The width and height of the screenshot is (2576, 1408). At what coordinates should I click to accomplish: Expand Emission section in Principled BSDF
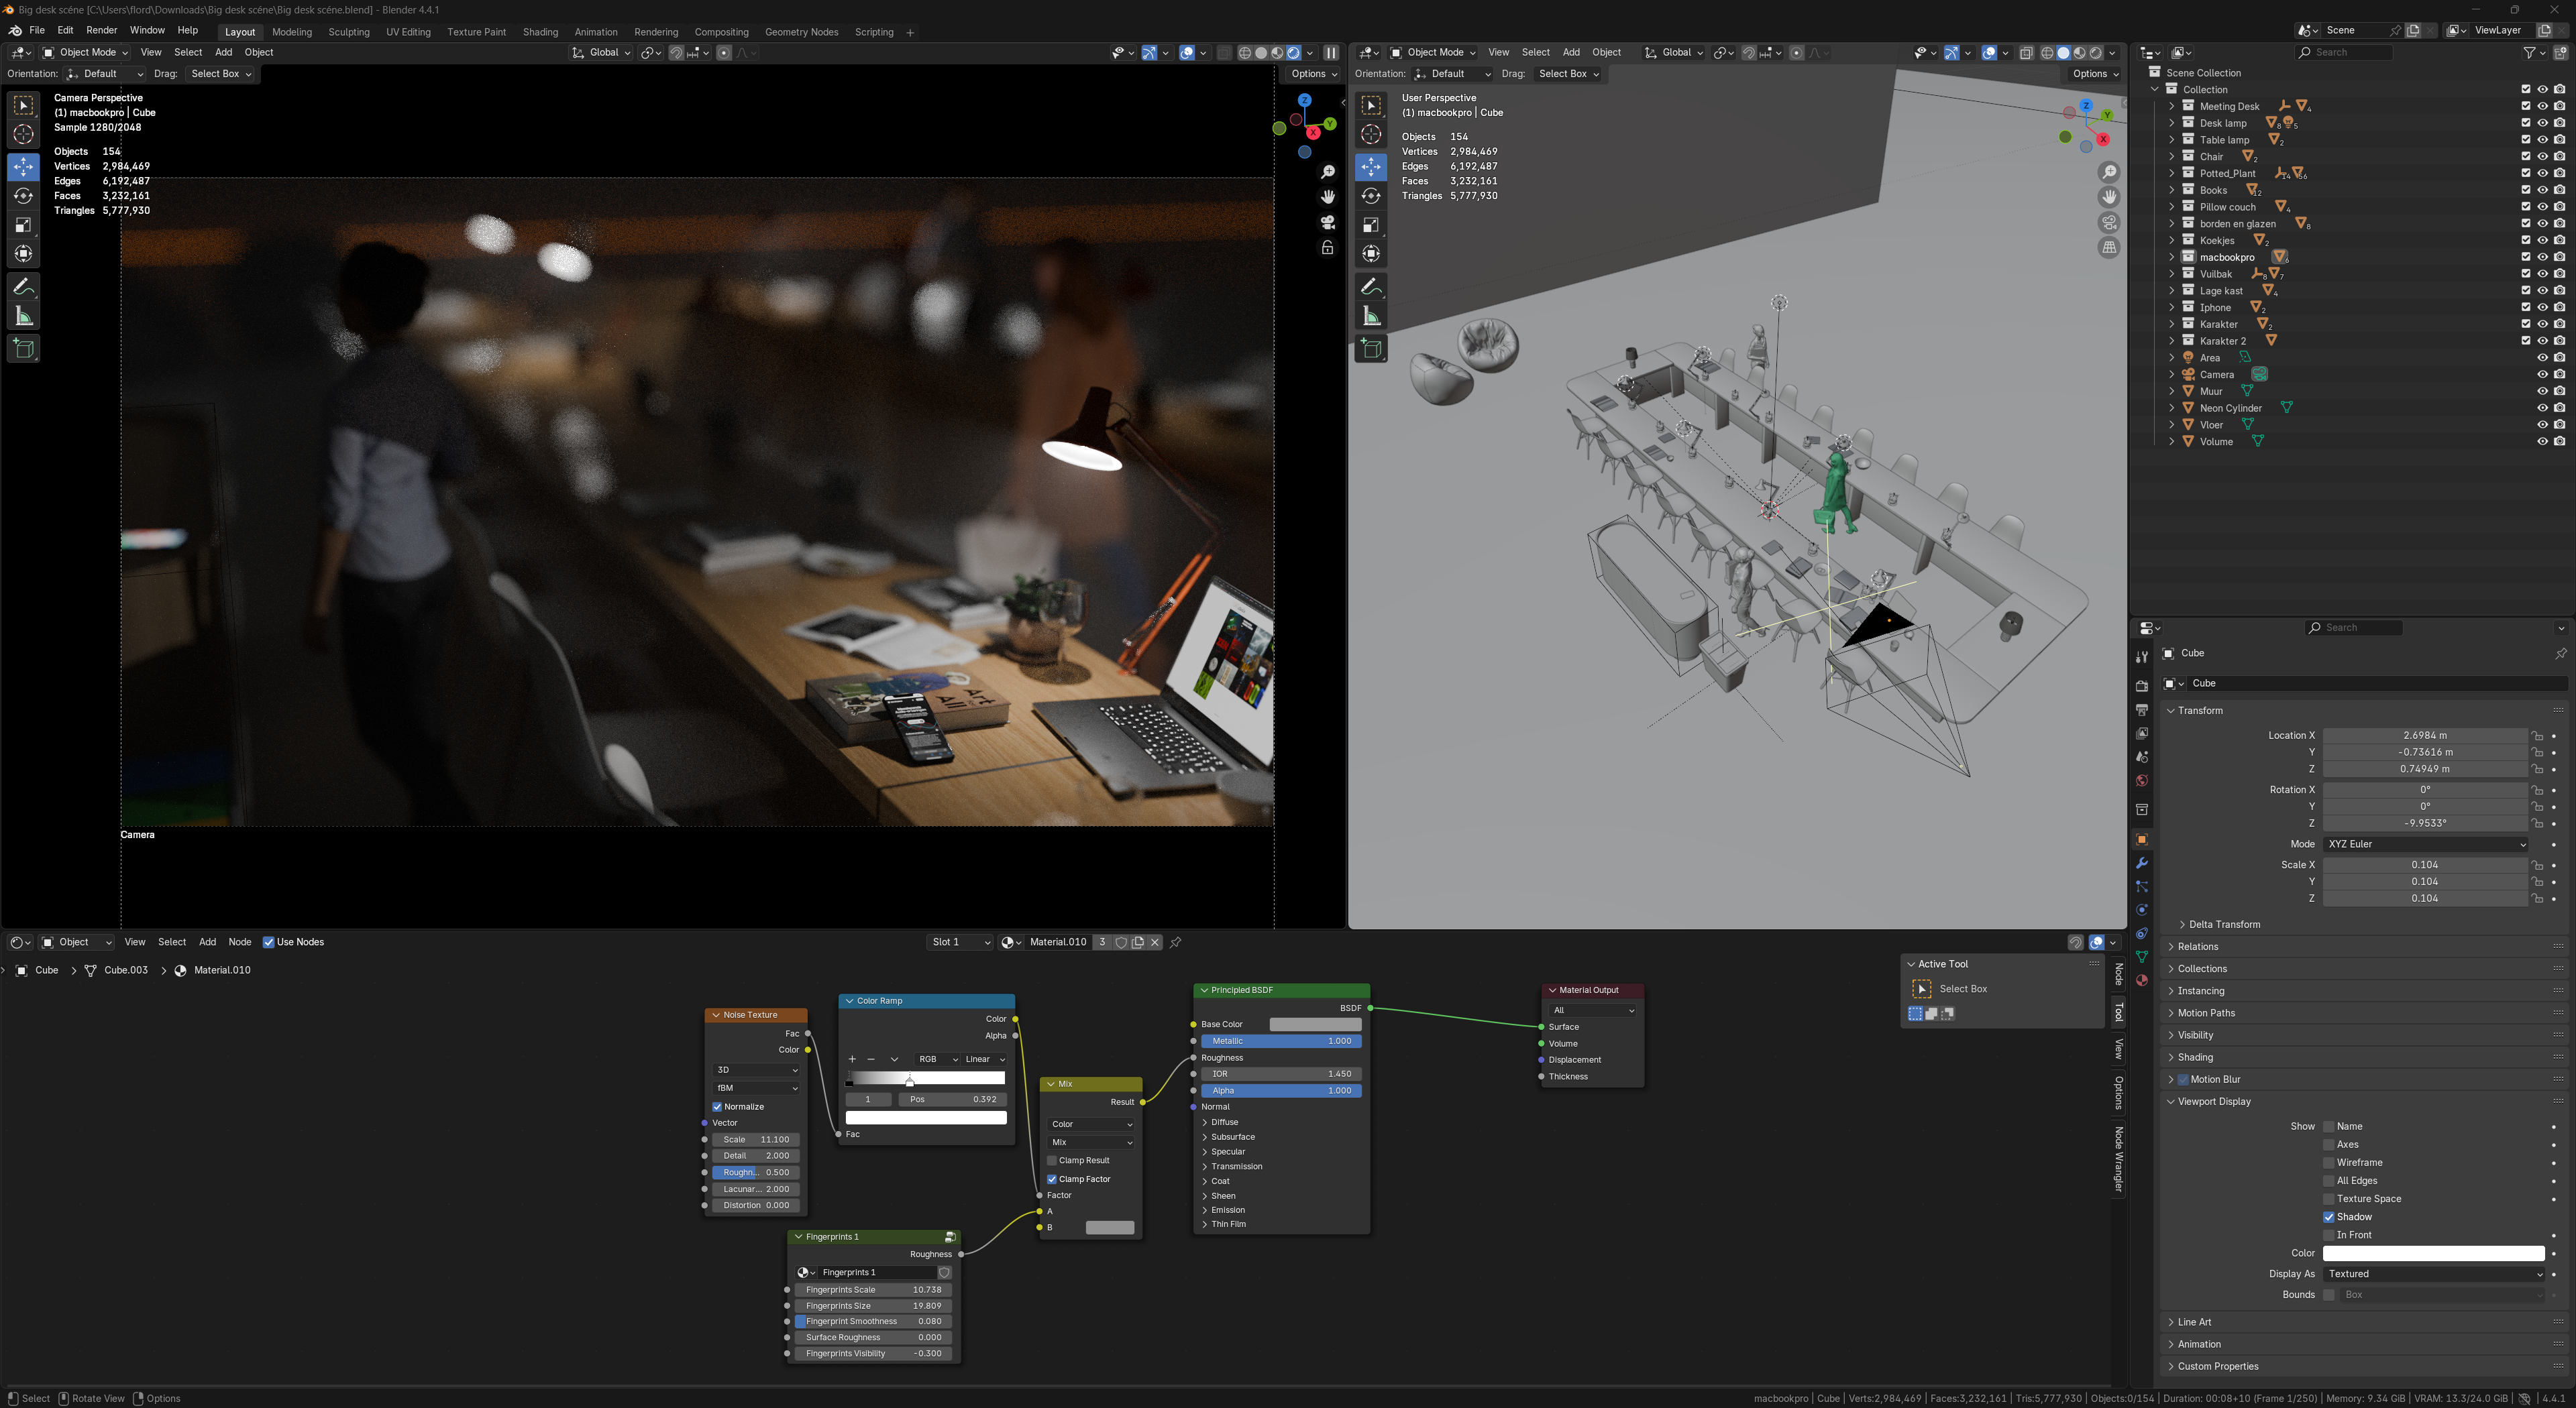point(1227,1210)
